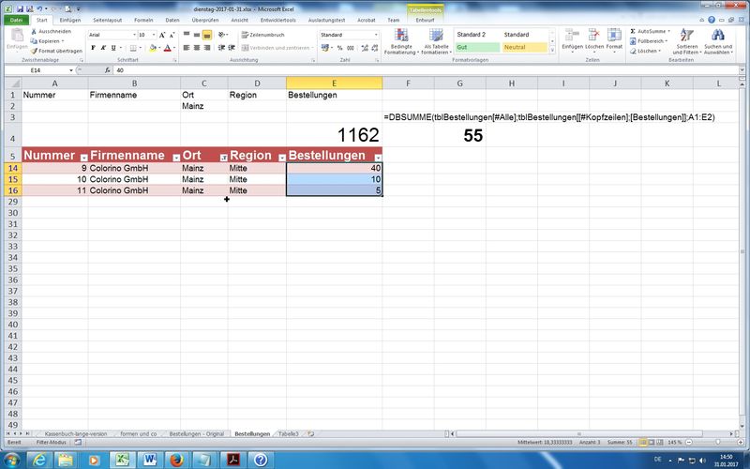Apply thousands separator format (000)
This screenshot has width=750, height=469.
(351, 48)
